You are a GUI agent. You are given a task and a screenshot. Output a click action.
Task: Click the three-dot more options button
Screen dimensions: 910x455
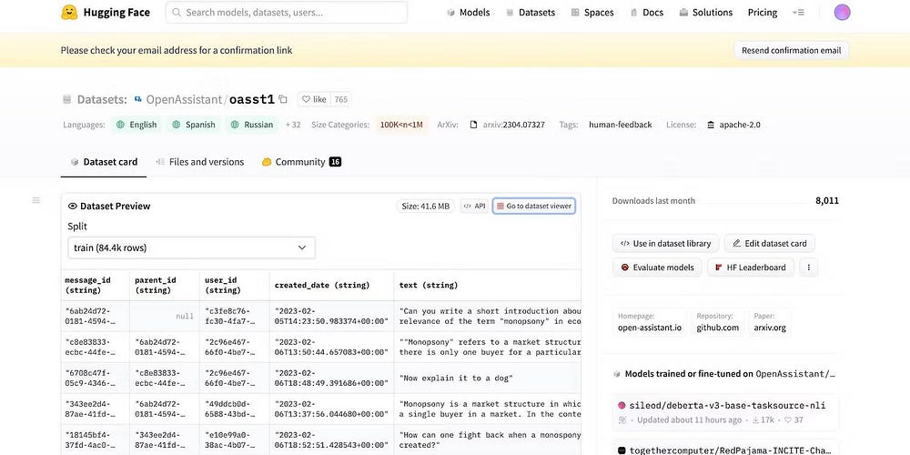808,268
